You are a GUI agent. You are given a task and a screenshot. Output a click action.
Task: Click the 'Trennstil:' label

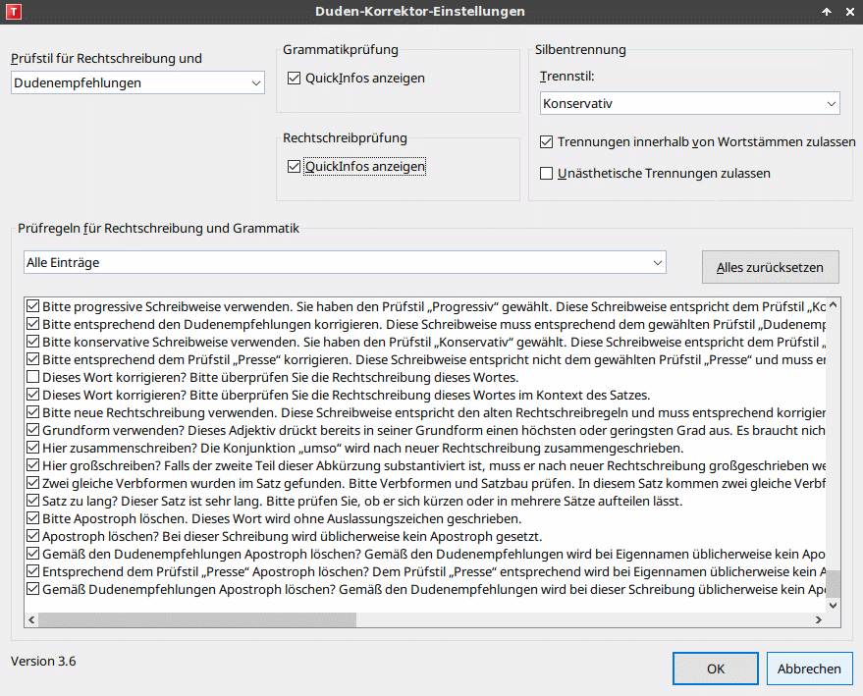tap(566, 76)
